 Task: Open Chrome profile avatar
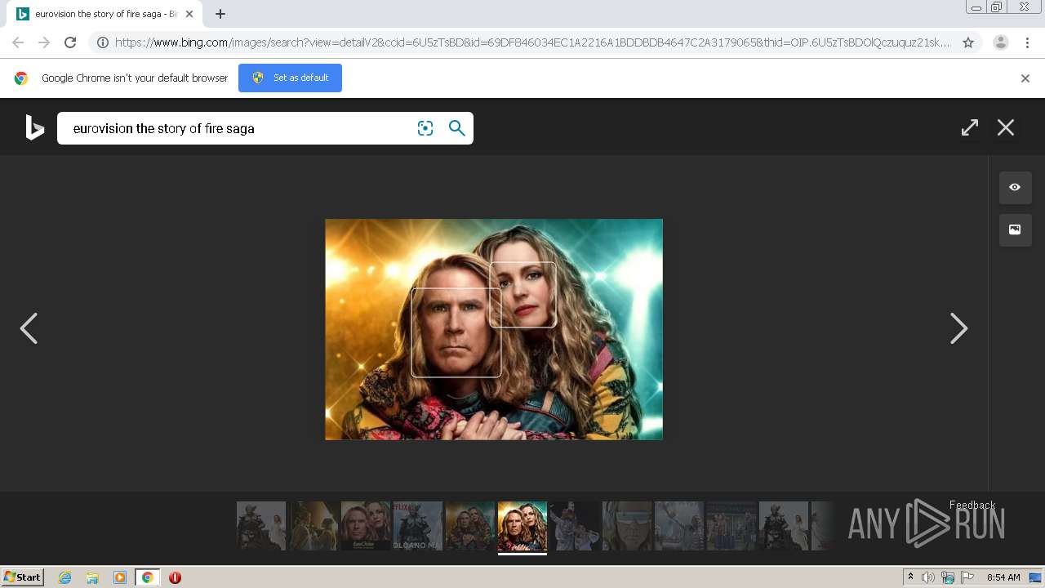[x=1001, y=42]
